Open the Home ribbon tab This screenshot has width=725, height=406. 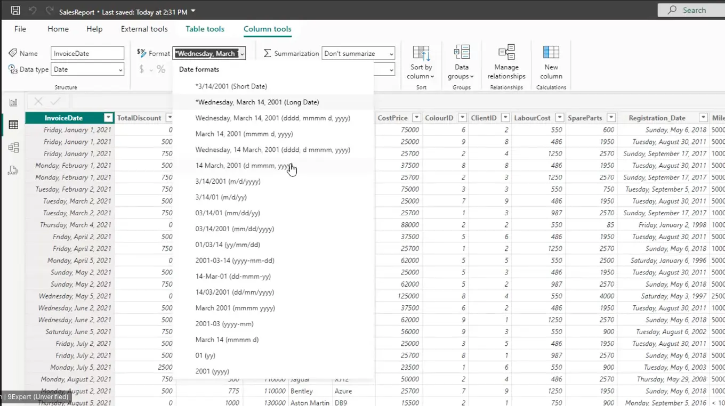(58, 29)
